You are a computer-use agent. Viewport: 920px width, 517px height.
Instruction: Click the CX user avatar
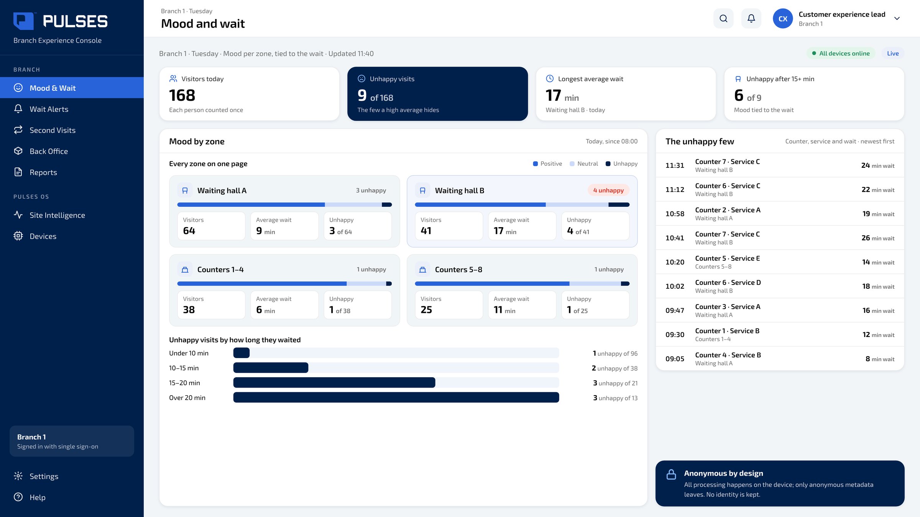pyautogui.click(x=783, y=18)
